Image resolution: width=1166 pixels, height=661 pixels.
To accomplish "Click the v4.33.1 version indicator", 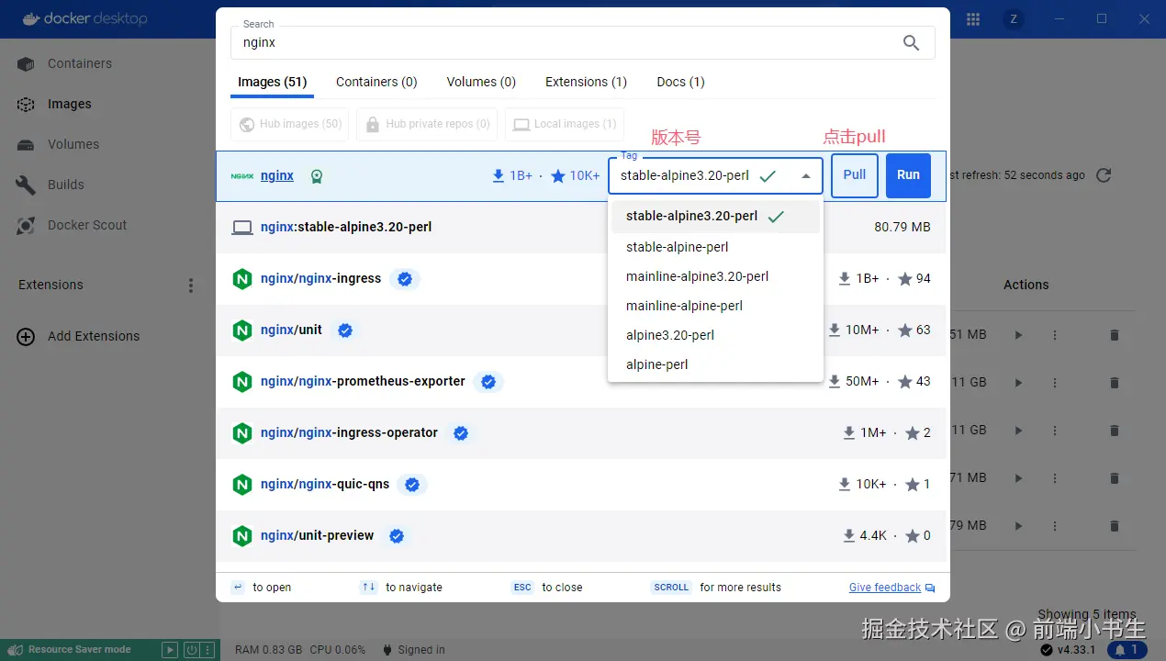I will click(1070, 650).
